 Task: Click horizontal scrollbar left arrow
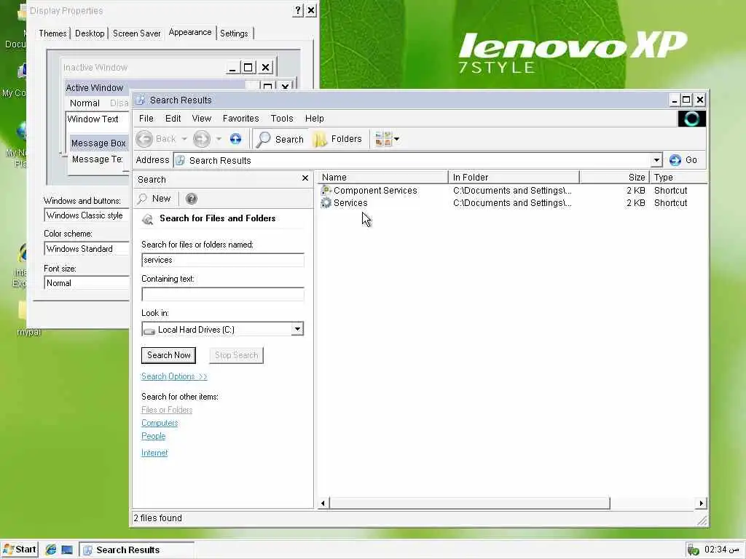[323, 503]
